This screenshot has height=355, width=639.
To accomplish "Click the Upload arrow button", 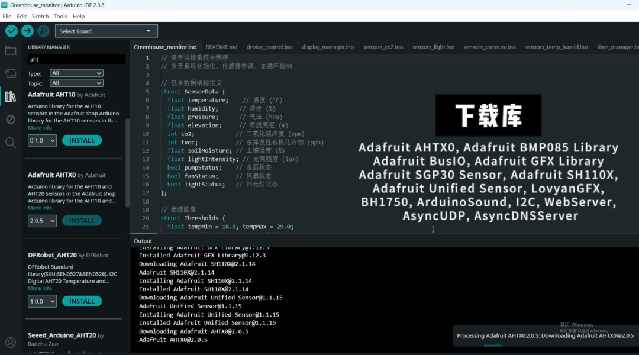I will [x=27, y=31].
